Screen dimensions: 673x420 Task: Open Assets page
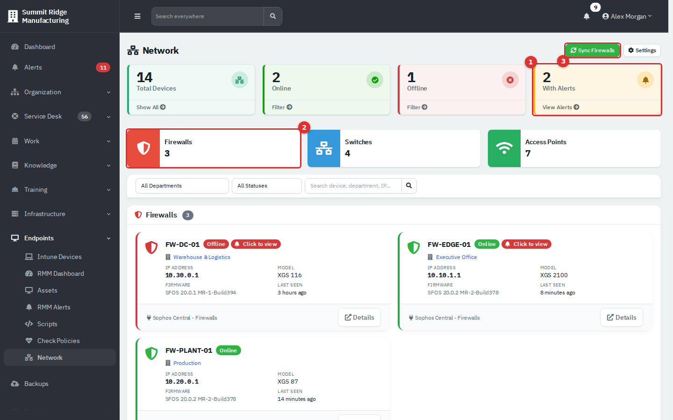coord(60,290)
